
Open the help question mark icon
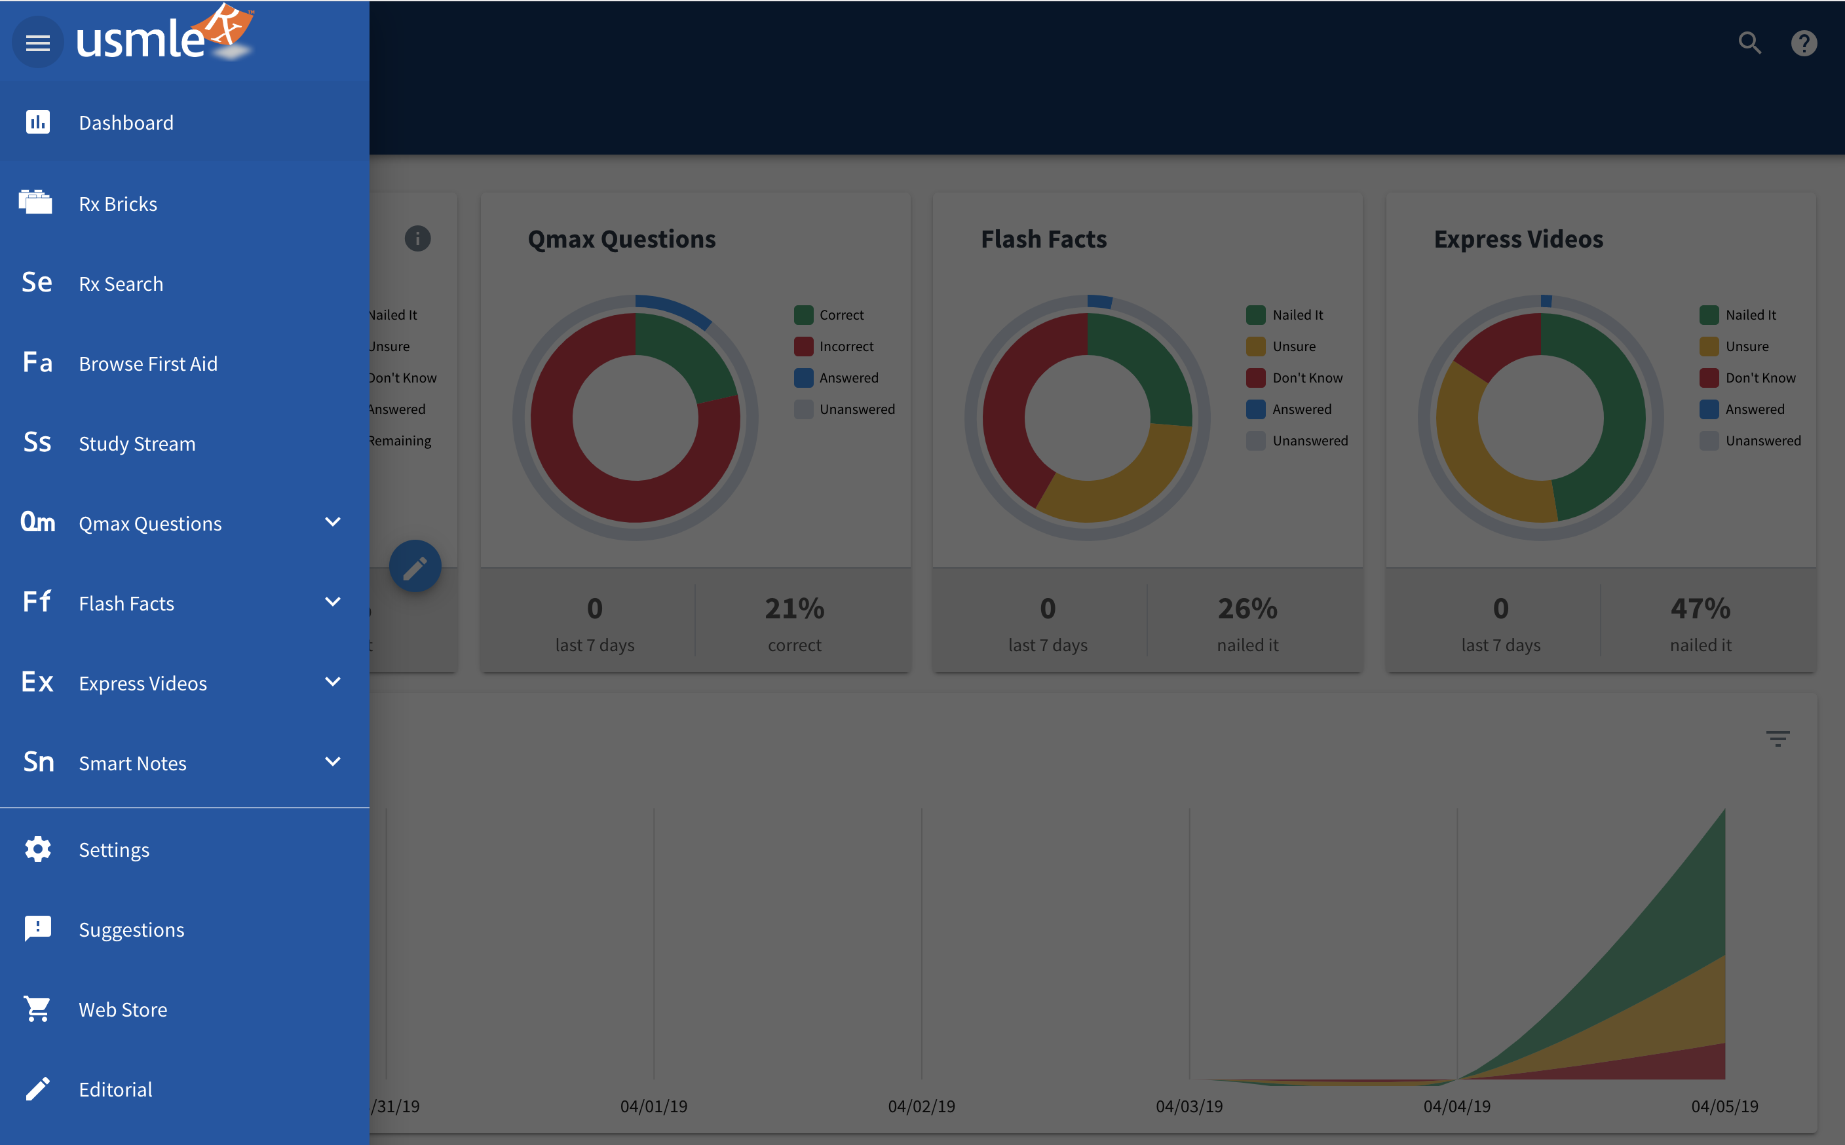[x=1804, y=43]
